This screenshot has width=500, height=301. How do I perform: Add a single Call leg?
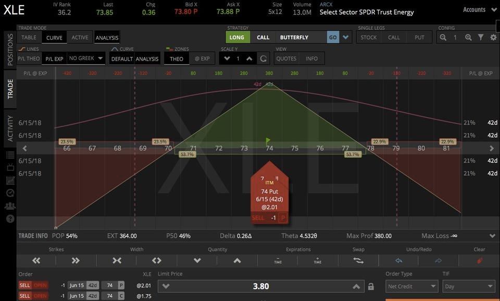coord(394,38)
